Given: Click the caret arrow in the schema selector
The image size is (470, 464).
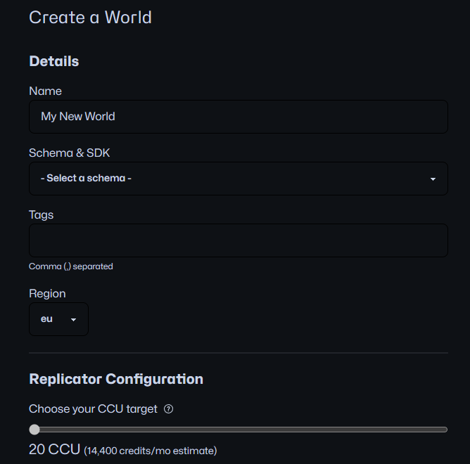Looking at the screenshot, I should pos(433,179).
